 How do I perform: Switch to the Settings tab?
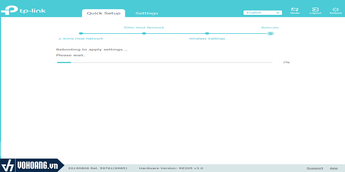tap(147, 13)
